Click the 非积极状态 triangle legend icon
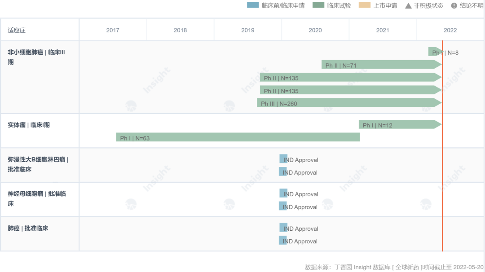Image resolution: width=485 pixels, height=272 pixels. coord(408,5)
